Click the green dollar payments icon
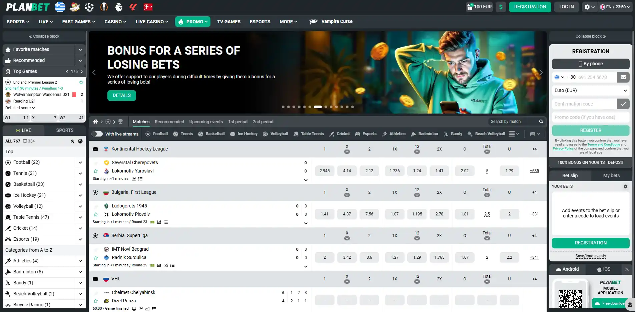 501,7
